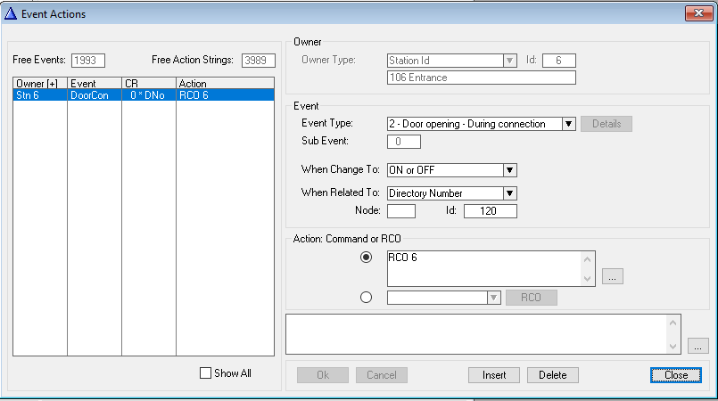Sort by the Owner [+] column header
This screenshot has width=718, height=401.
(x=40, y=83)
